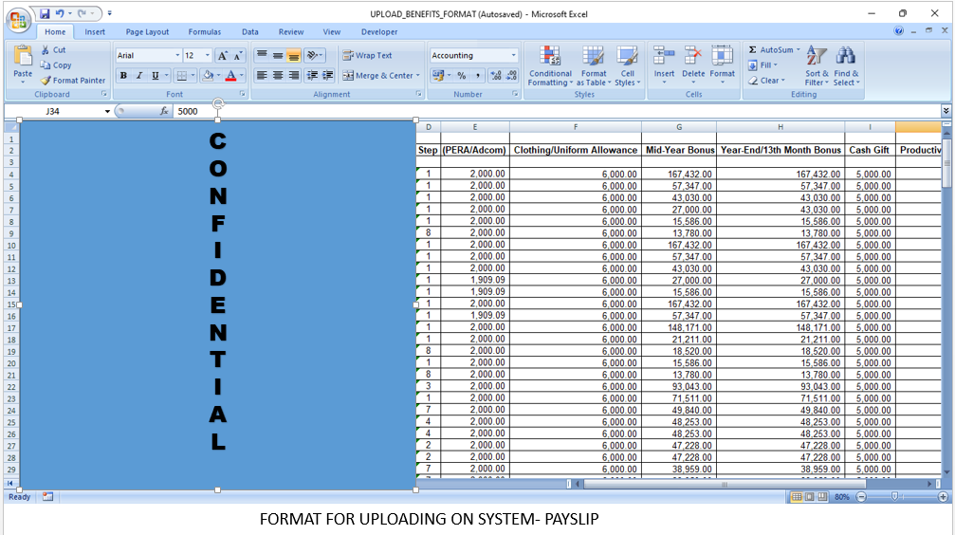Image resolution: width=955 pixels, height=535 pixels.
Task: Apply Percent Style format
Action: point(462,76)
